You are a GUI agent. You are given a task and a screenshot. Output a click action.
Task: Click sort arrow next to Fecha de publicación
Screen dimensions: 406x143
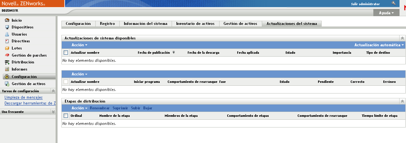[x=174, y=52]
